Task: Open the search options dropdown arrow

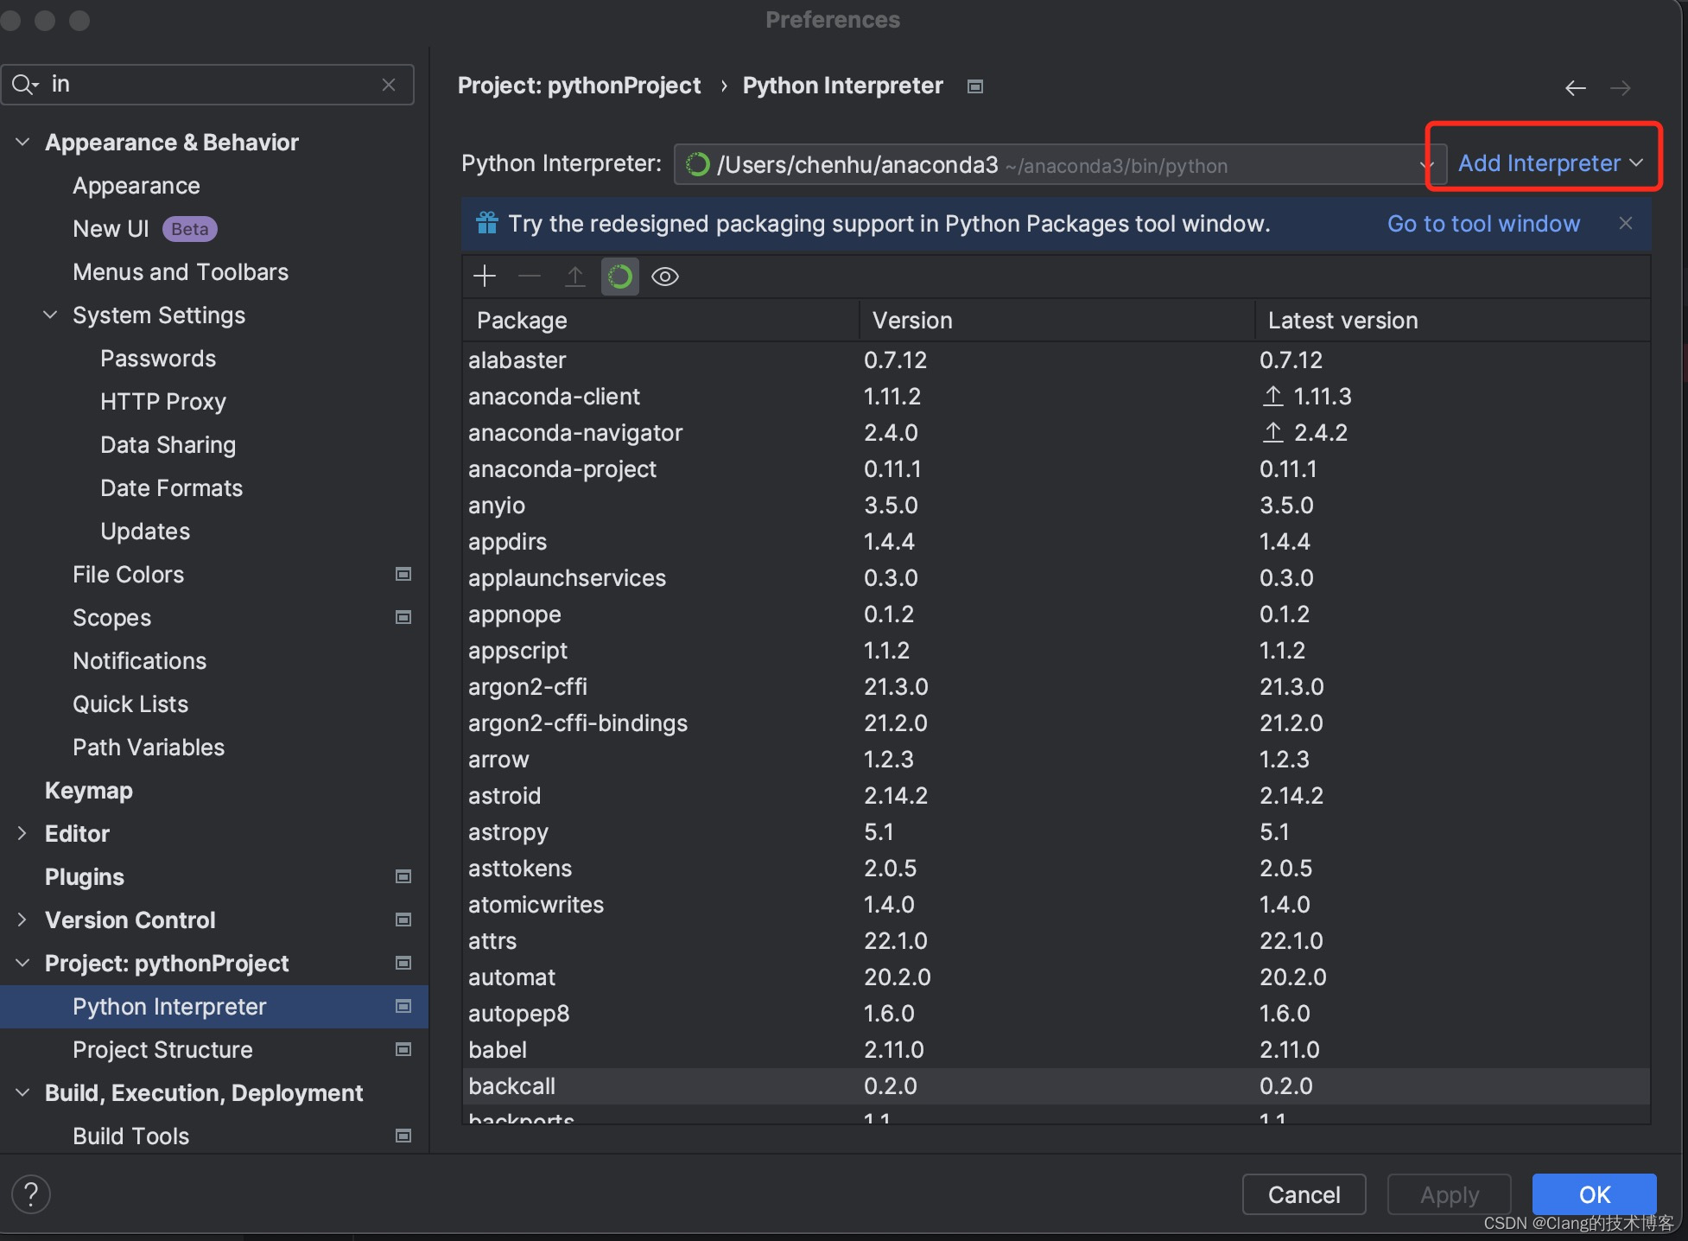Action: [x=35, y=85]
